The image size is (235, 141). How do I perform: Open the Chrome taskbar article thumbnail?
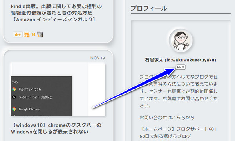(x=58, y=89)
